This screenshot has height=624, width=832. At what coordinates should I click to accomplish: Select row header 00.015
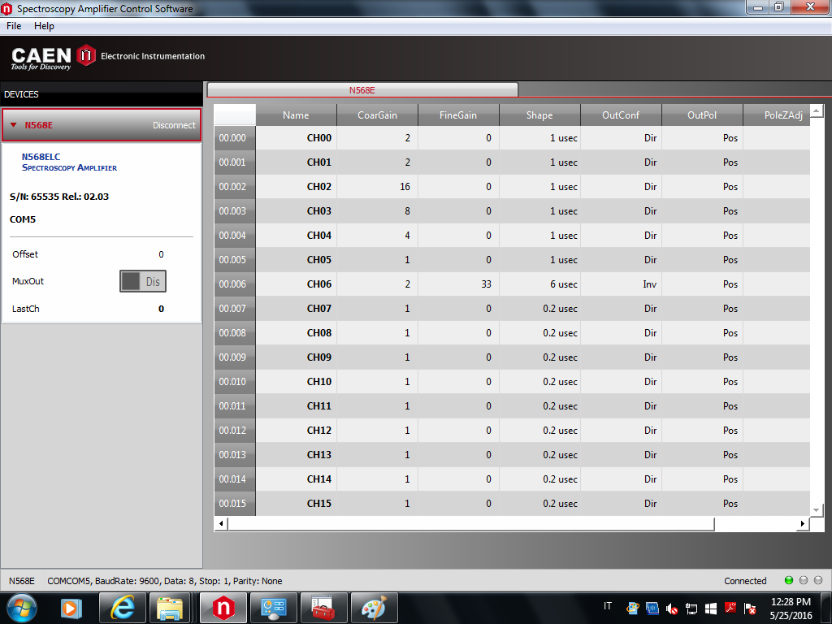(x=235, y=504)
